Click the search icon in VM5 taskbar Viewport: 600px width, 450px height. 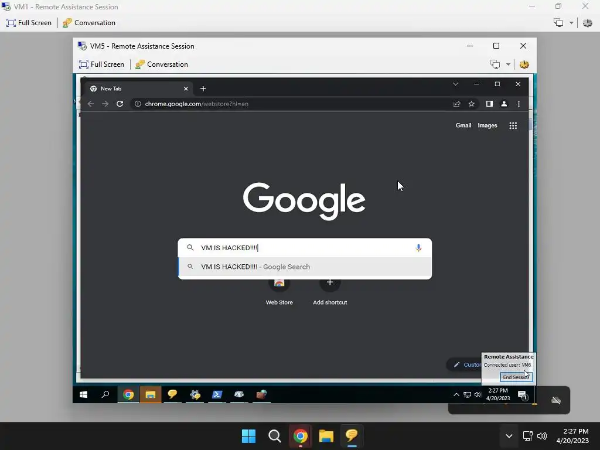(105, 394)
